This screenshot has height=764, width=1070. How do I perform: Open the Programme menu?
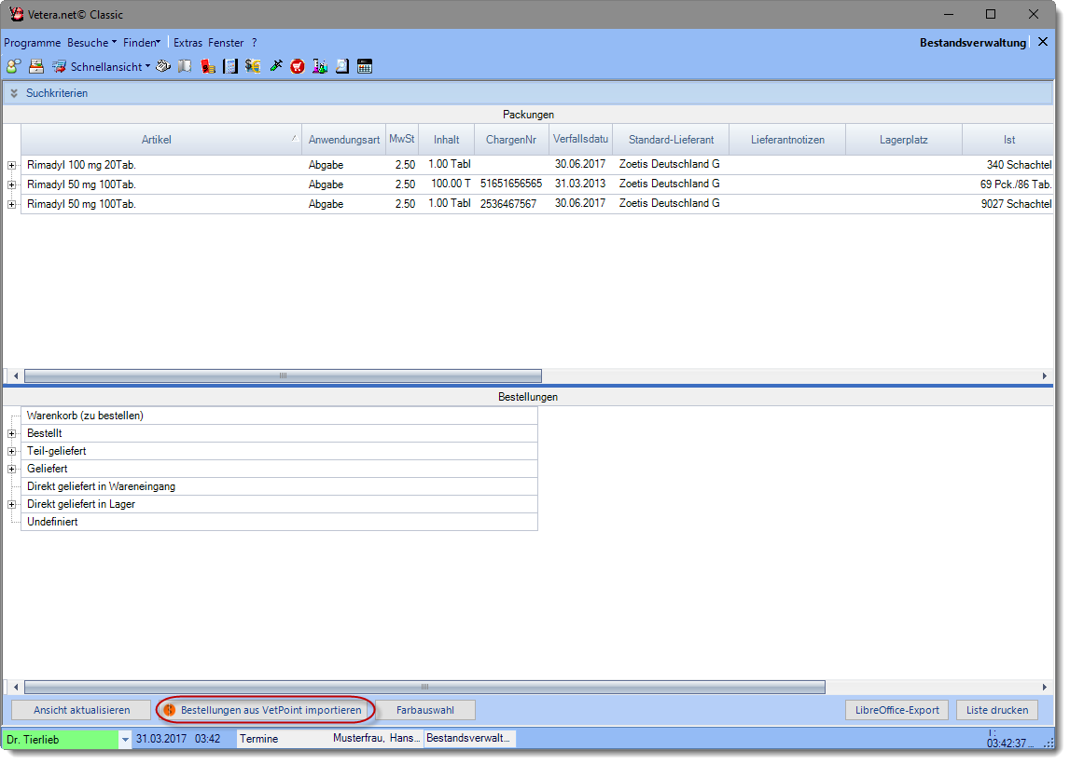[32, 43]
